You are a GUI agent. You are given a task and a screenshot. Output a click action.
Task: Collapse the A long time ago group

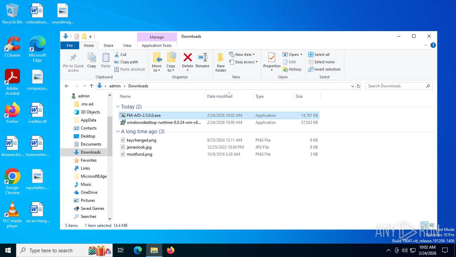118,132
